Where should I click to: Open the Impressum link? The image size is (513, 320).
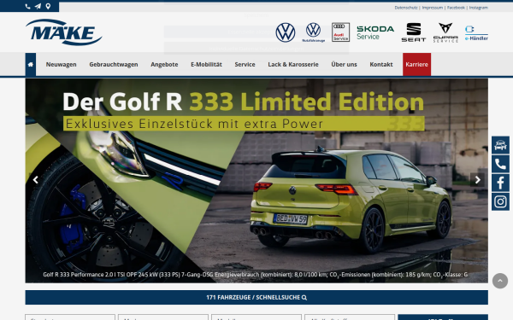pyautogui.click(x=432, y=8)
